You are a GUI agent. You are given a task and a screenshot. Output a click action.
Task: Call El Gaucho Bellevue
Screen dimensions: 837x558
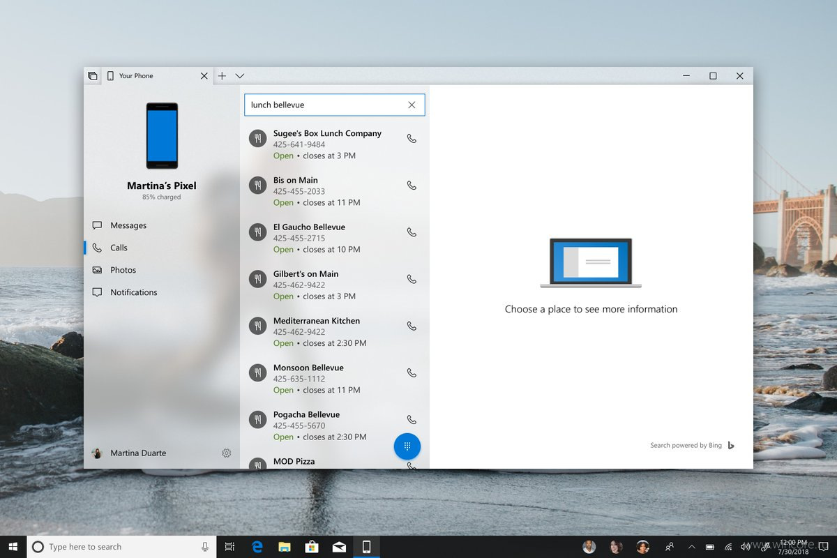(x=412, y=232)
